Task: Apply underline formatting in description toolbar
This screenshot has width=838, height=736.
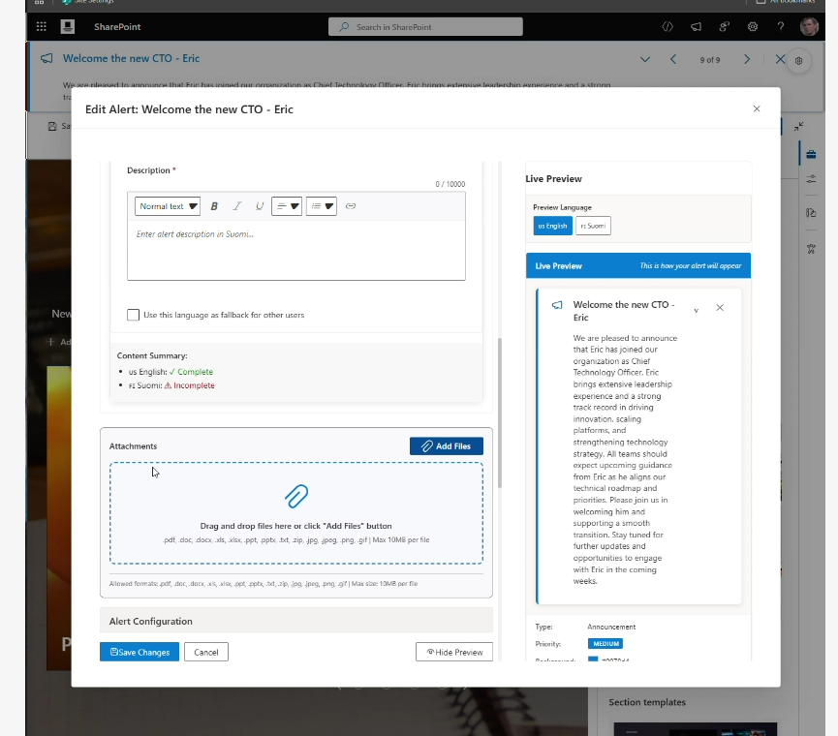Action: coord(259,206)
